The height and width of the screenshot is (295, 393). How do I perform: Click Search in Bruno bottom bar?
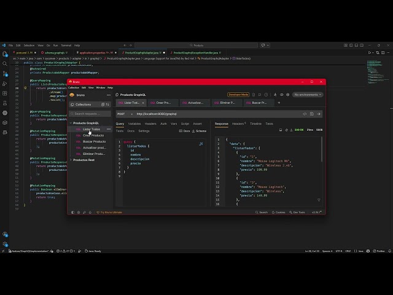[x=262, y=212]
